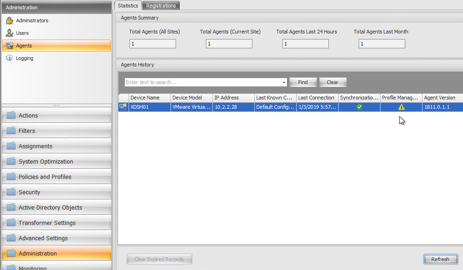463x270 pixels.
Task: Click the Policies and Profiles folder icon
Action: tap(11, 177)
